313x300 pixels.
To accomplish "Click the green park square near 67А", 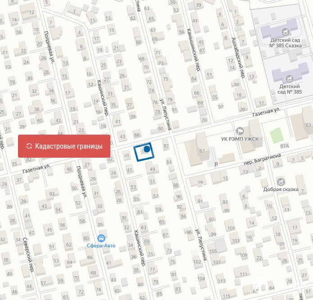I will (x=277, y=136).
